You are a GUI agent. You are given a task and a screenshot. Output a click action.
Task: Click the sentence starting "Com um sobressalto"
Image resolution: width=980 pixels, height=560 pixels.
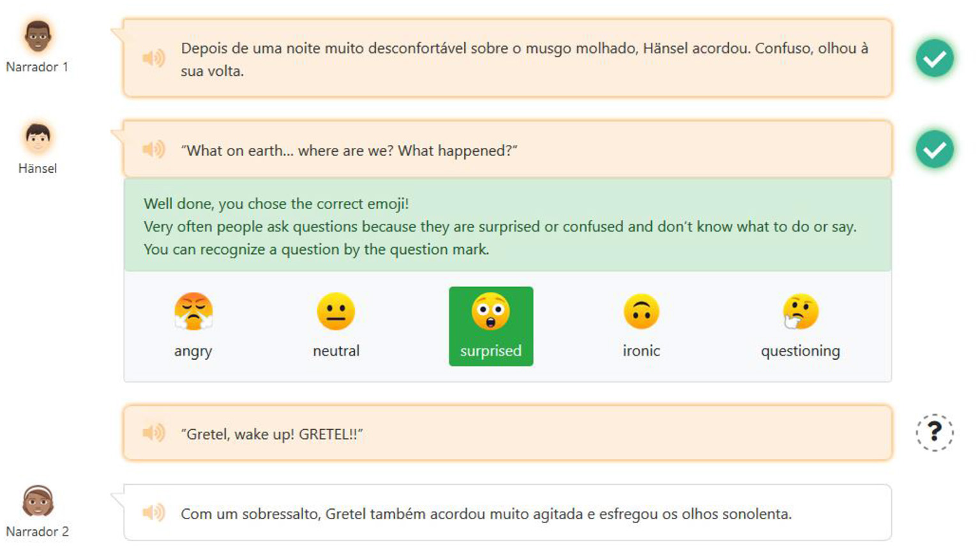[485, 514]
